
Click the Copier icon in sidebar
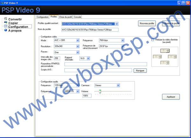click(x=6, y=22)
